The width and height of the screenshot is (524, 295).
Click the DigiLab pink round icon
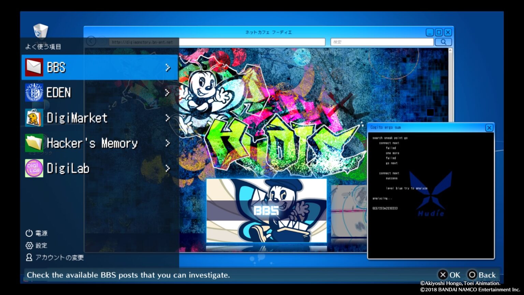click(x=34, y=168)
